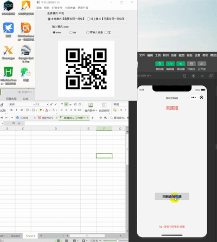
Task: Apply bold formatting in WPS spreadsheet
Action: [11, 110]
